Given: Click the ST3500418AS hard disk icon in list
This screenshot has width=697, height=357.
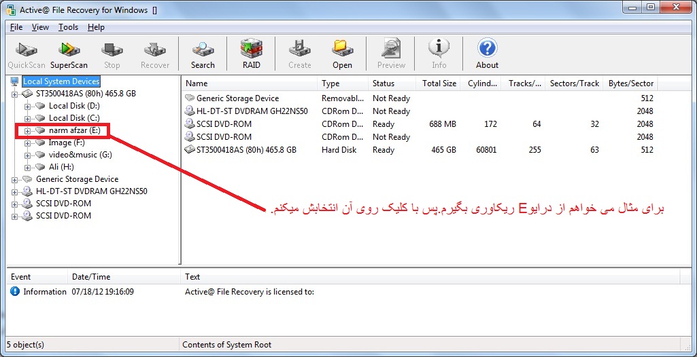Looking at the screenshot, I should (x=190, y=149).
